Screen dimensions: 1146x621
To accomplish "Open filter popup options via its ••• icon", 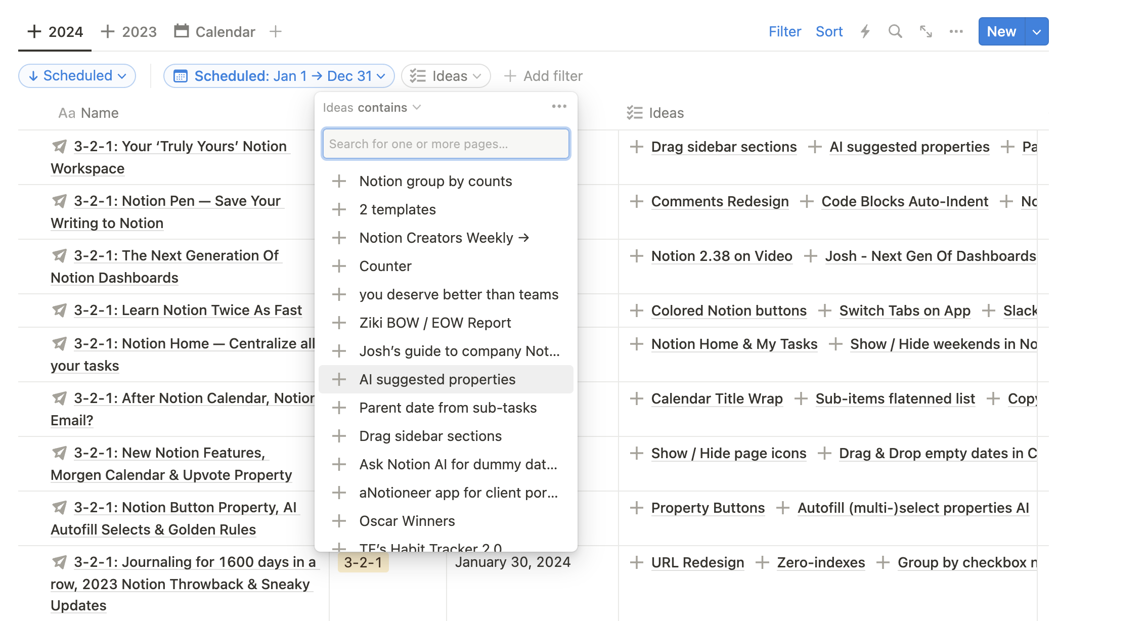I will (559, 106).
